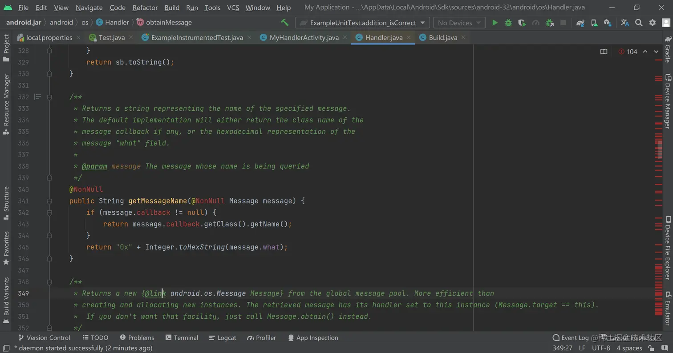The height and width of the screenshot is (353, 673).
Task: Open the VCS menu
Action: (x=233, y=8)
